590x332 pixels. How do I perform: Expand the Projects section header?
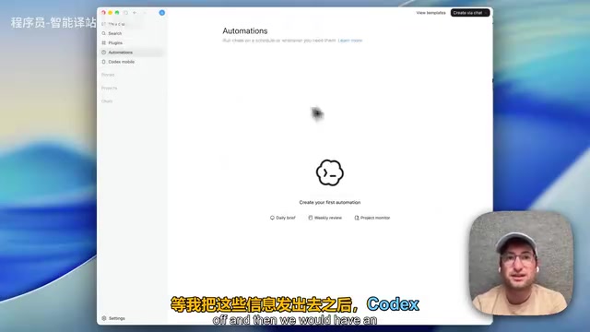(109, 88)
